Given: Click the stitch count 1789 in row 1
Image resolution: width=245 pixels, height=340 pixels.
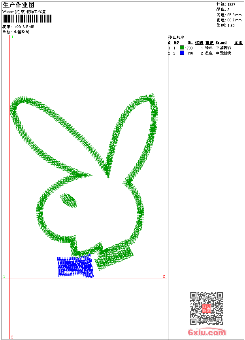Looking at the screenshot, I should tap(189, 48).
